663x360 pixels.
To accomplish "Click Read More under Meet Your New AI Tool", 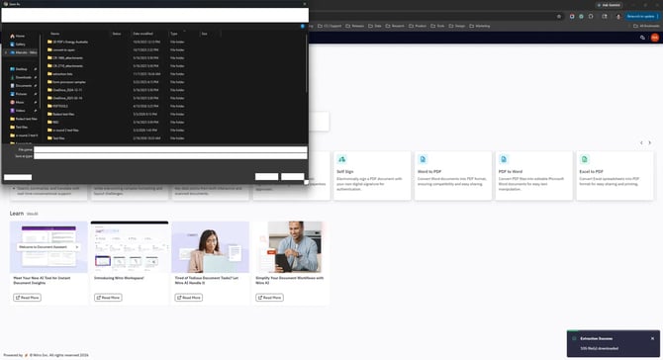I will point(27,298).
